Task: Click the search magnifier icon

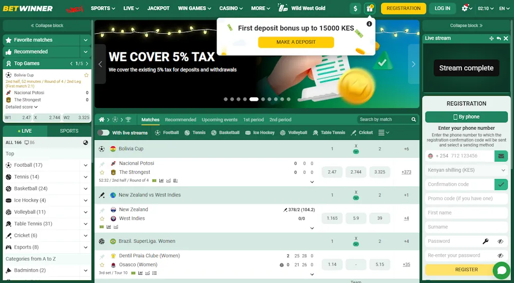Action: (x=414, y=119)
